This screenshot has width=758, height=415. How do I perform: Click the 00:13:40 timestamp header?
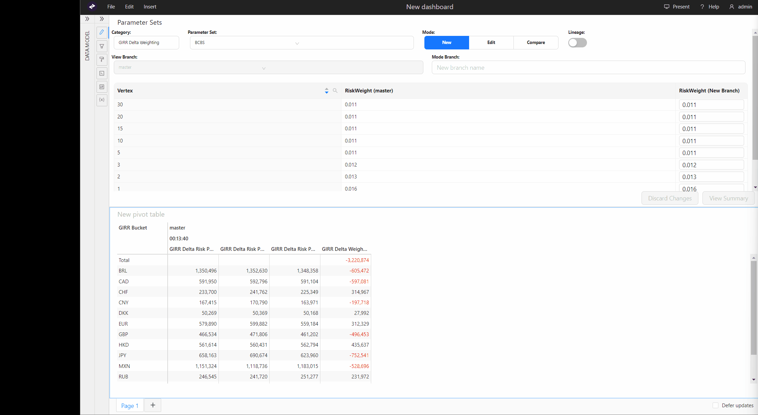click(x=179, y=239)
